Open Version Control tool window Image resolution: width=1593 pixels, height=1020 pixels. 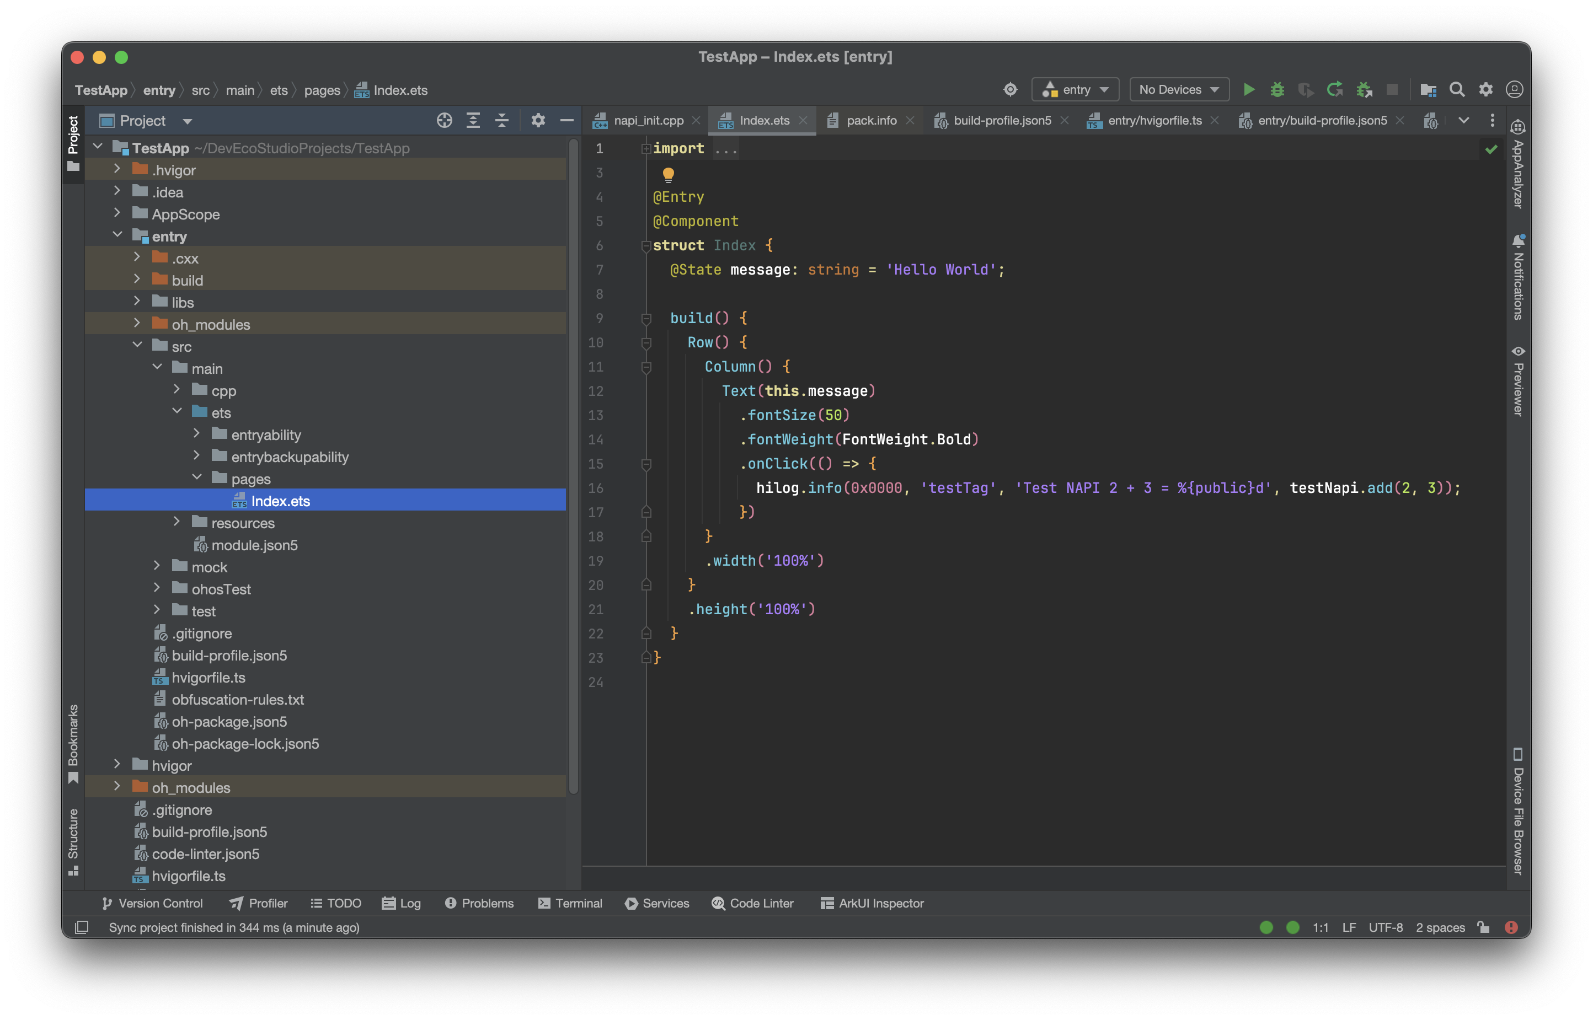tap(152, 903)
